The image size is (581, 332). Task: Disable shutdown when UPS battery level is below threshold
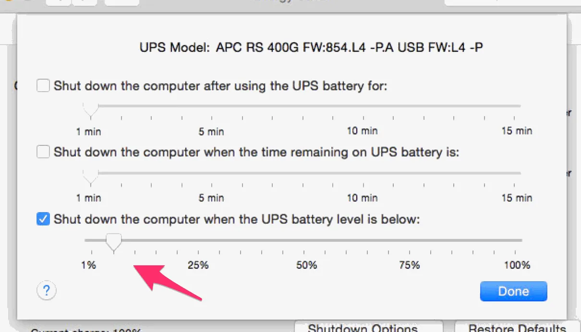pyautogui.click(x=43, y=219)
